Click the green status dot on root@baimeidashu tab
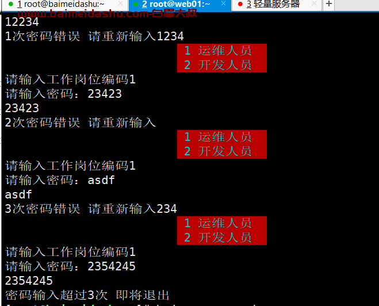 click(10, 4)
